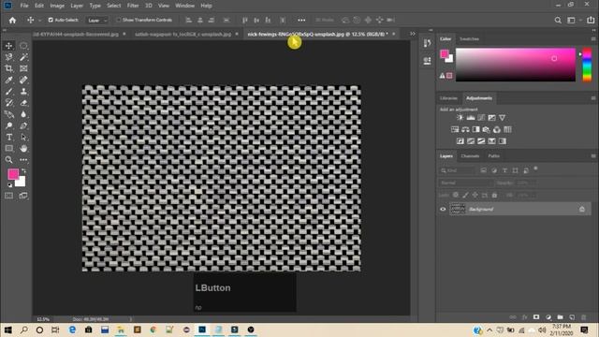
Task: Open the Layers panel menu
Action: (x=593, y=156)
